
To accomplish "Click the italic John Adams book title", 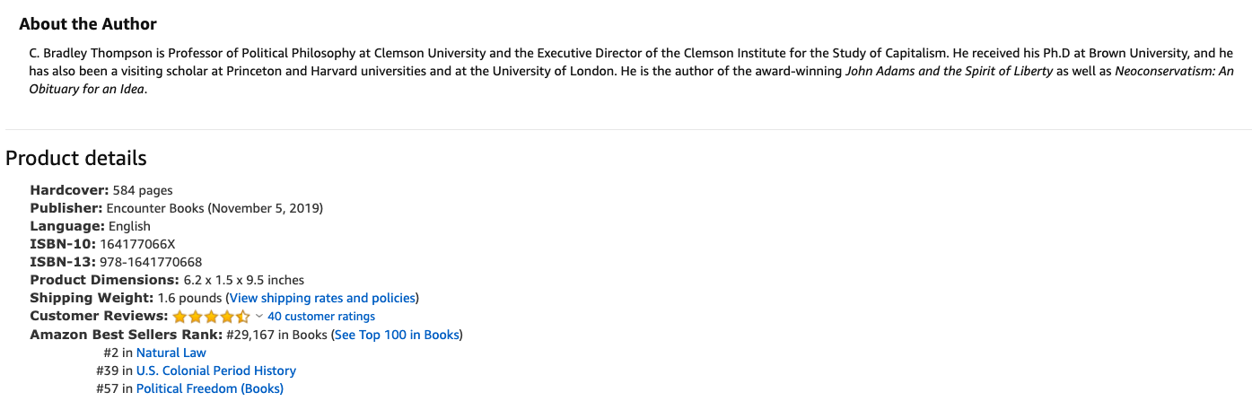I will tap(950, 72).
